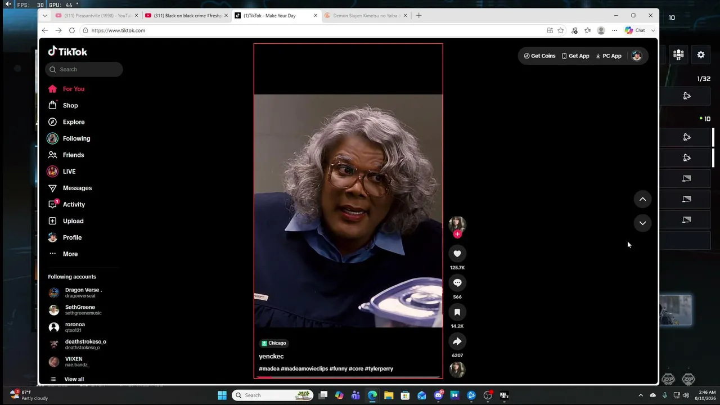Open the Upload page
Image resolution: width=720 pixels, height=405 pixels.
[x=66, y=221]
